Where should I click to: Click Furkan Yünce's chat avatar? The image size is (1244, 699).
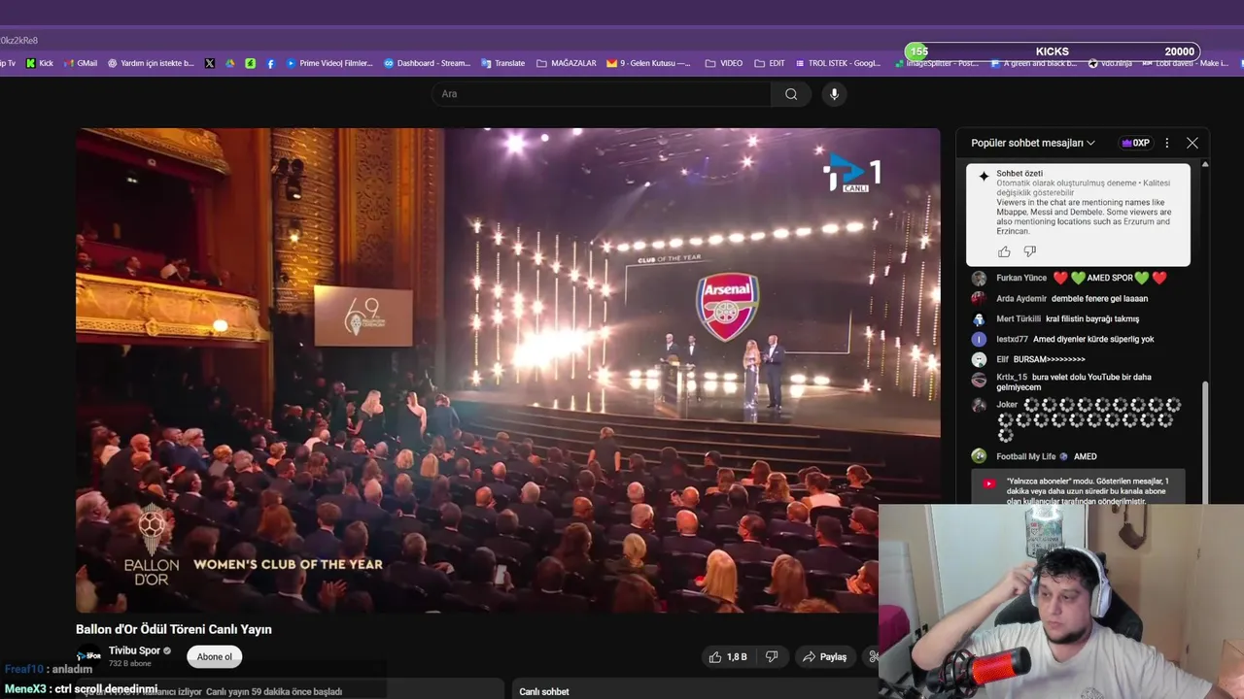pyautogui.click(x=979, y=279)
